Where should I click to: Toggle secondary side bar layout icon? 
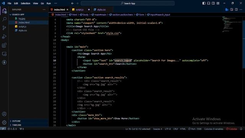coord(213,3)
